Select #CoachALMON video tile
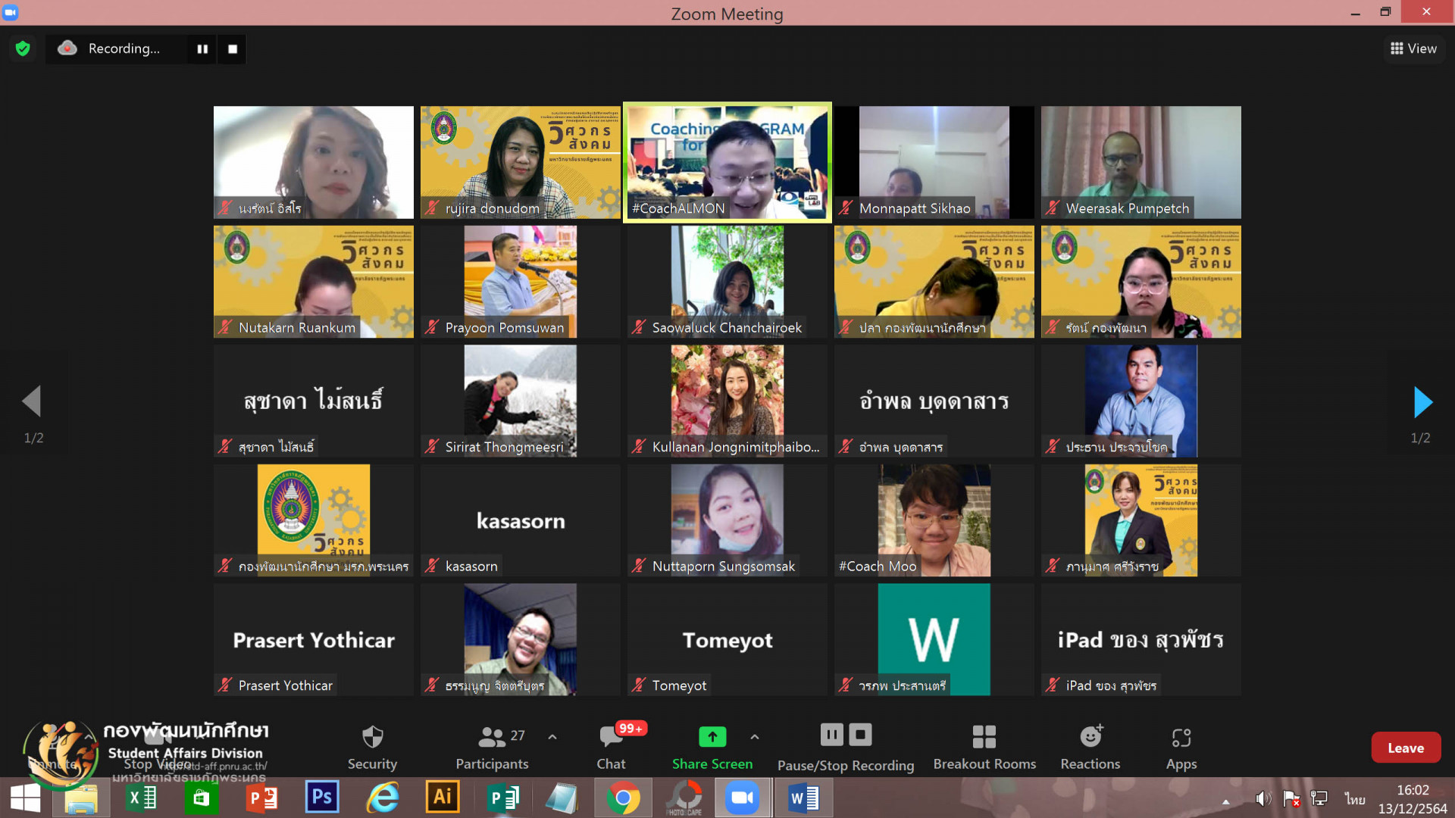 [x=727, y=162]
